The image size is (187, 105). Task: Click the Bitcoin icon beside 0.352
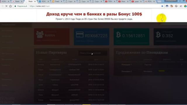pyautogui.click(x=158, y=35)
